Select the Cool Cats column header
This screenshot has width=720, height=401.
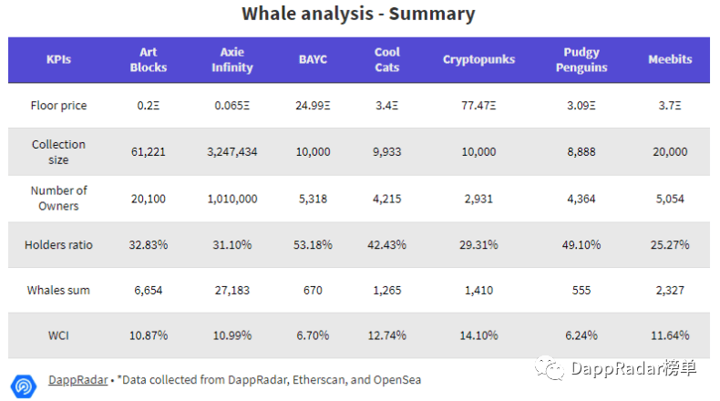387,60
